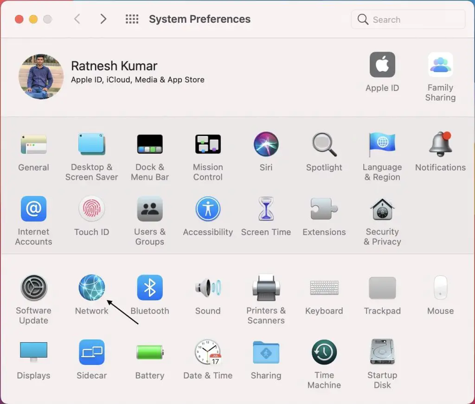Viewport: 475px width, 404px height.
Task: Open the Sharing folder icon pane
Action: coord(266,352)
